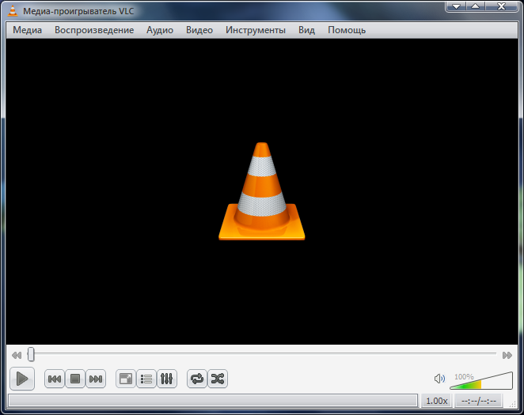Close the VLC window

[x=501, y=6]
